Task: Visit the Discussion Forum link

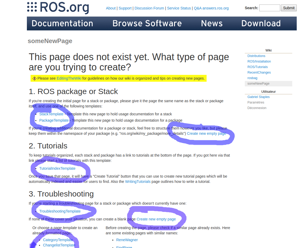Action: click(x=149, y=8)
